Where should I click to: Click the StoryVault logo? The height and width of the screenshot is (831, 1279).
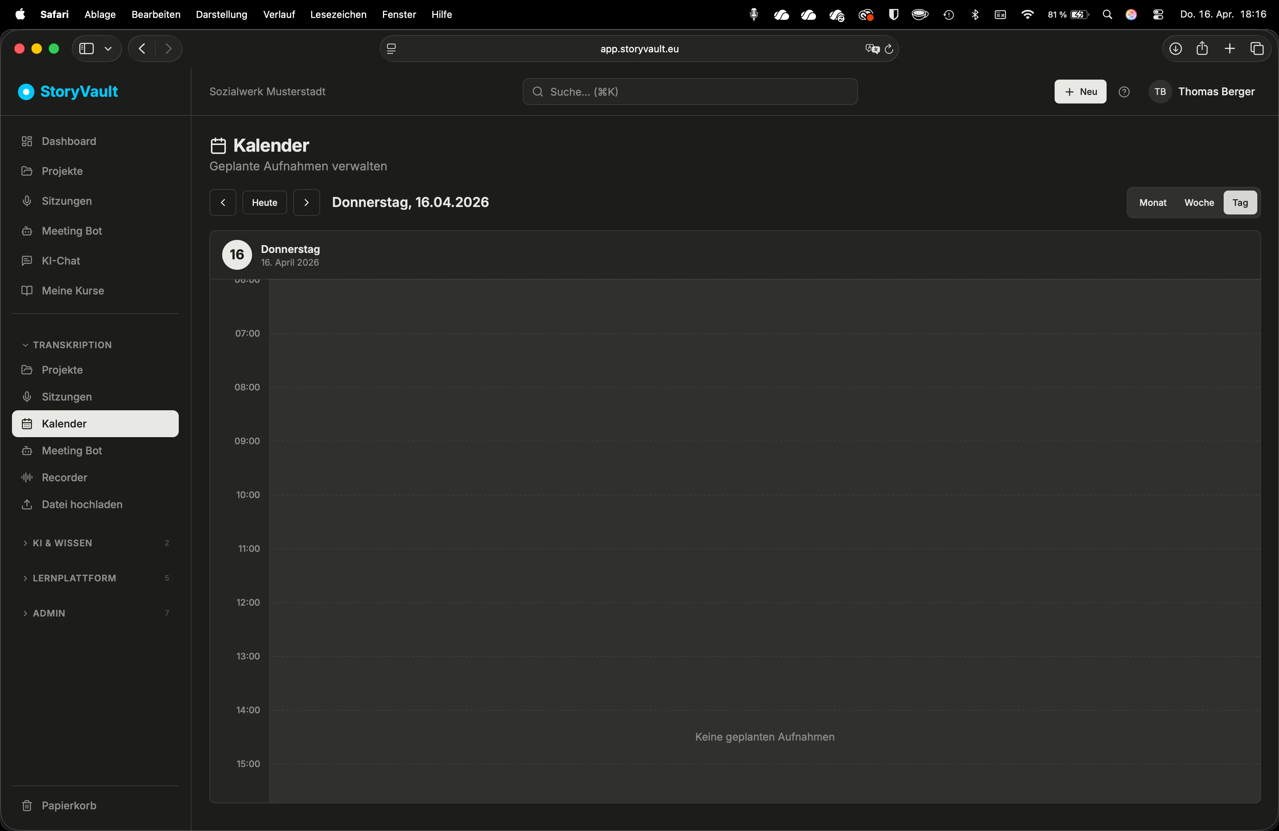click(x=68, y=92)
